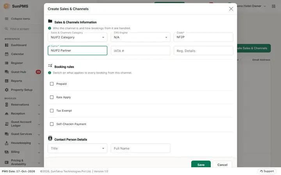Open the Title dropdown
This screenshot has width=281, height=175.
[x=77, y=149]
